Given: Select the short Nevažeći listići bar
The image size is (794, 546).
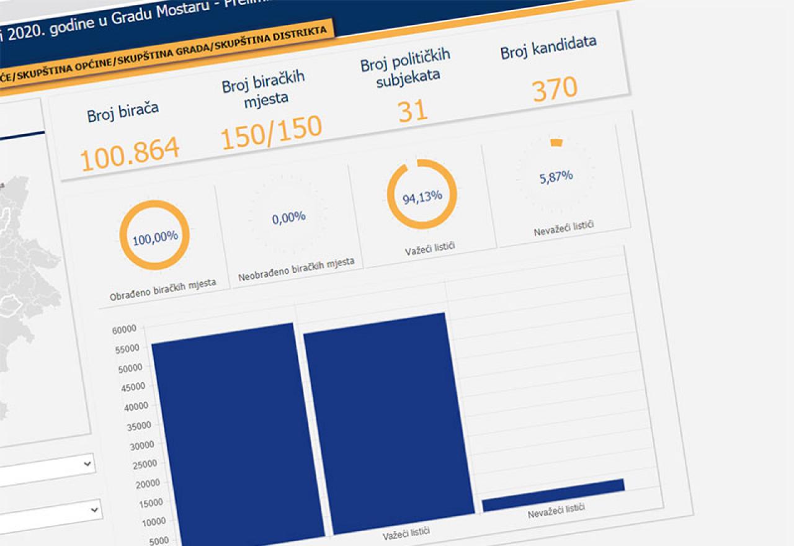Looking at the screenshot, I should point(554,496).
